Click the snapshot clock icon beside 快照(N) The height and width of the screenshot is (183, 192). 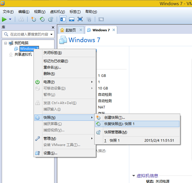38,118
